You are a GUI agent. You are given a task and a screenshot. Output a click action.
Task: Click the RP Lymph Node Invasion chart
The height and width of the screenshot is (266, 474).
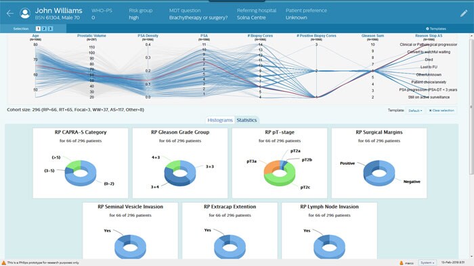click(330, 247)
